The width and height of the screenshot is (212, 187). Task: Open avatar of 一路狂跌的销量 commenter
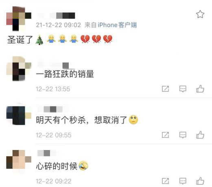(19, 69)
